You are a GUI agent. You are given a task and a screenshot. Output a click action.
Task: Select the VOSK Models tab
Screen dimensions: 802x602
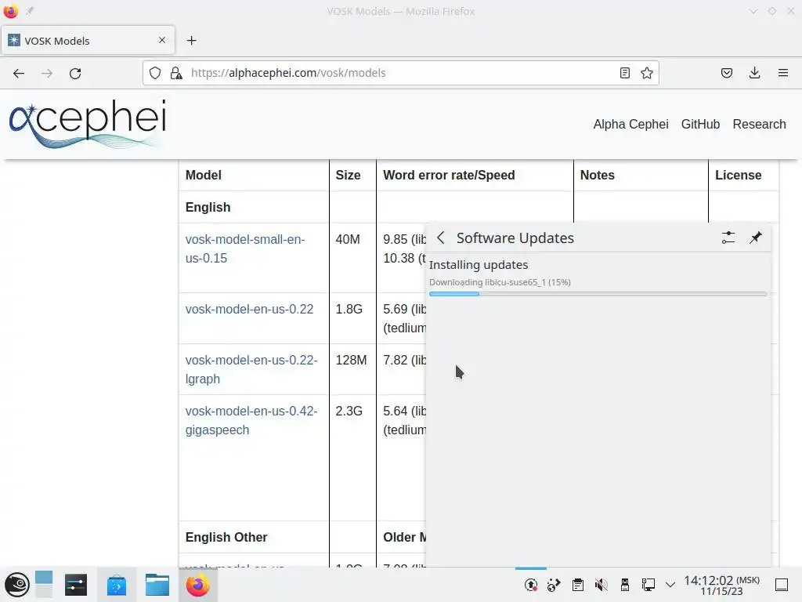pos(89,41)
